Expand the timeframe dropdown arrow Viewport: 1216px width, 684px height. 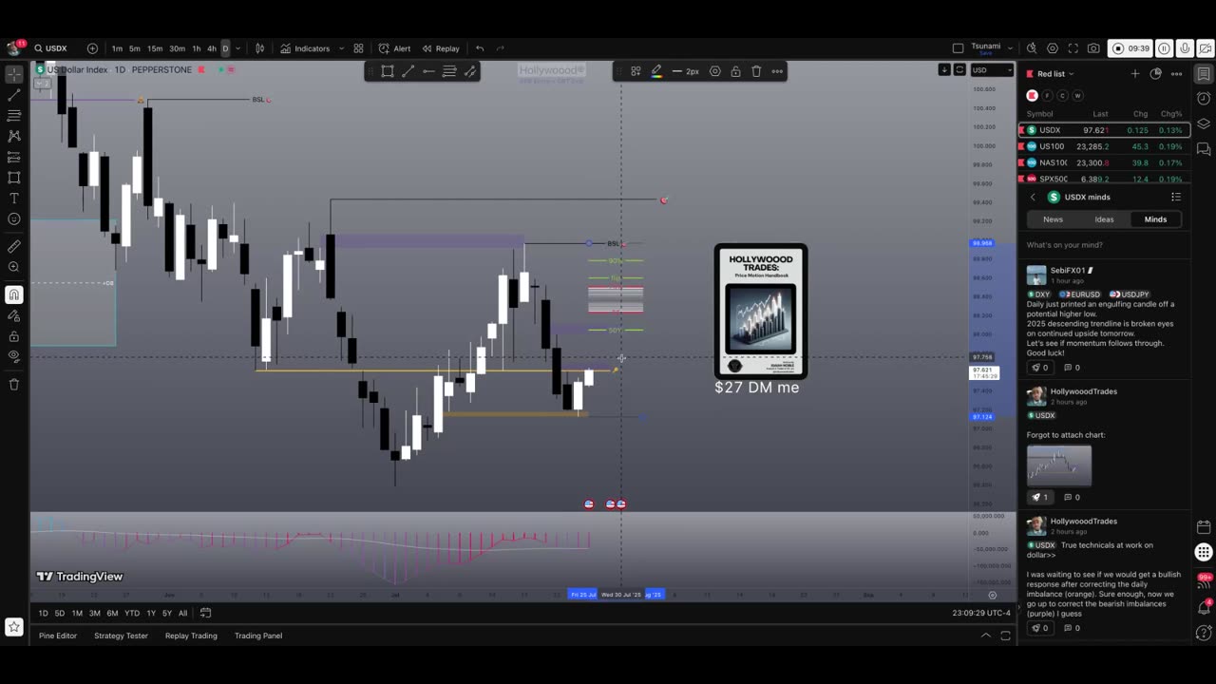click(237, 48)
